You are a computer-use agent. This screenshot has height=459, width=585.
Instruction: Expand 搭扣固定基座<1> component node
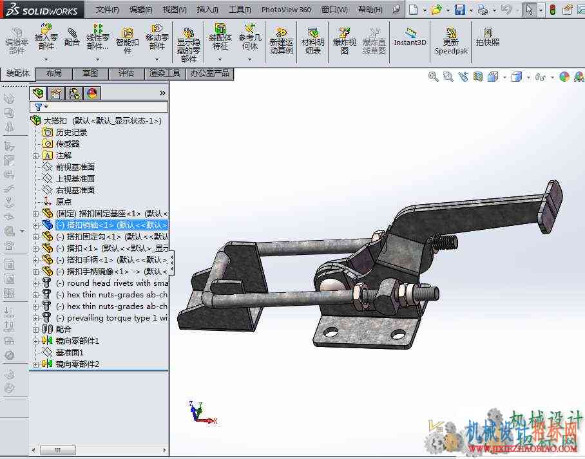coord(36,214)
